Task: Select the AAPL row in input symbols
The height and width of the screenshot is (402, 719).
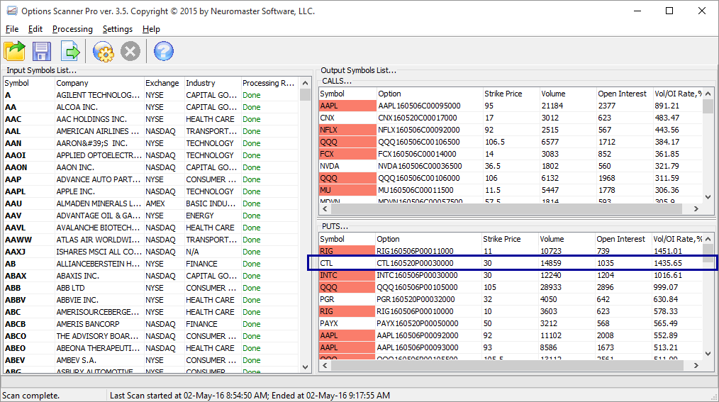Action: tap(151, 191)
